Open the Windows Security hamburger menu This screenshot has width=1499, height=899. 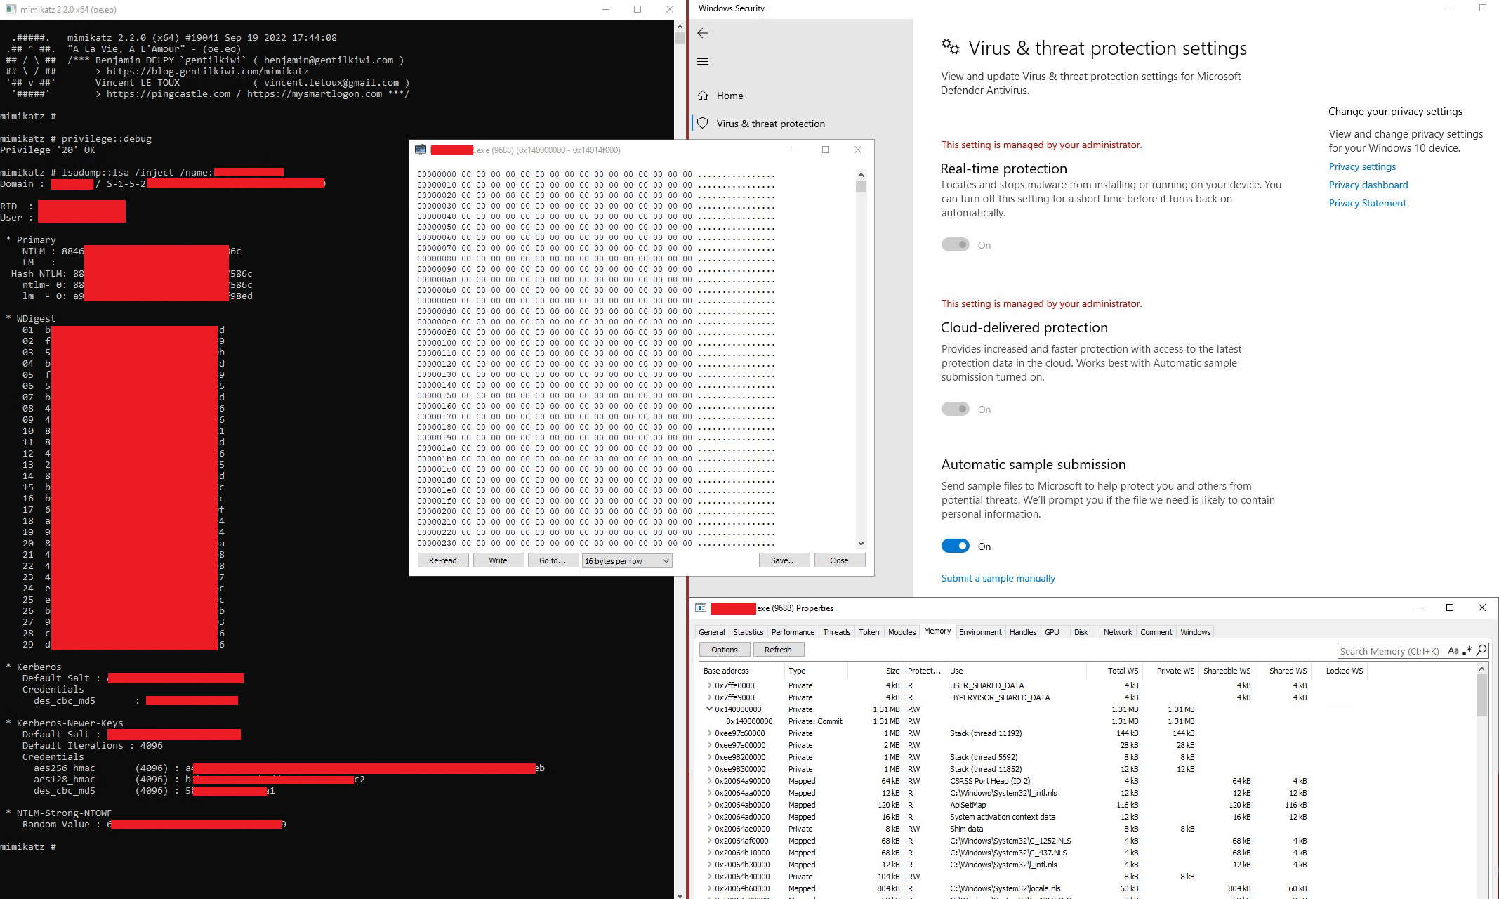[703, 62]
